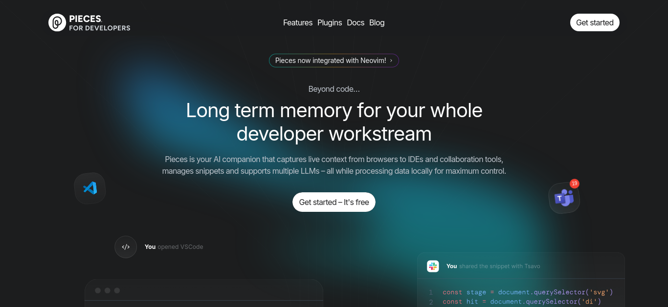668x307 pixels.
Task: Click 'You opened VSCode' text
Action: click(x=174, y=247)
